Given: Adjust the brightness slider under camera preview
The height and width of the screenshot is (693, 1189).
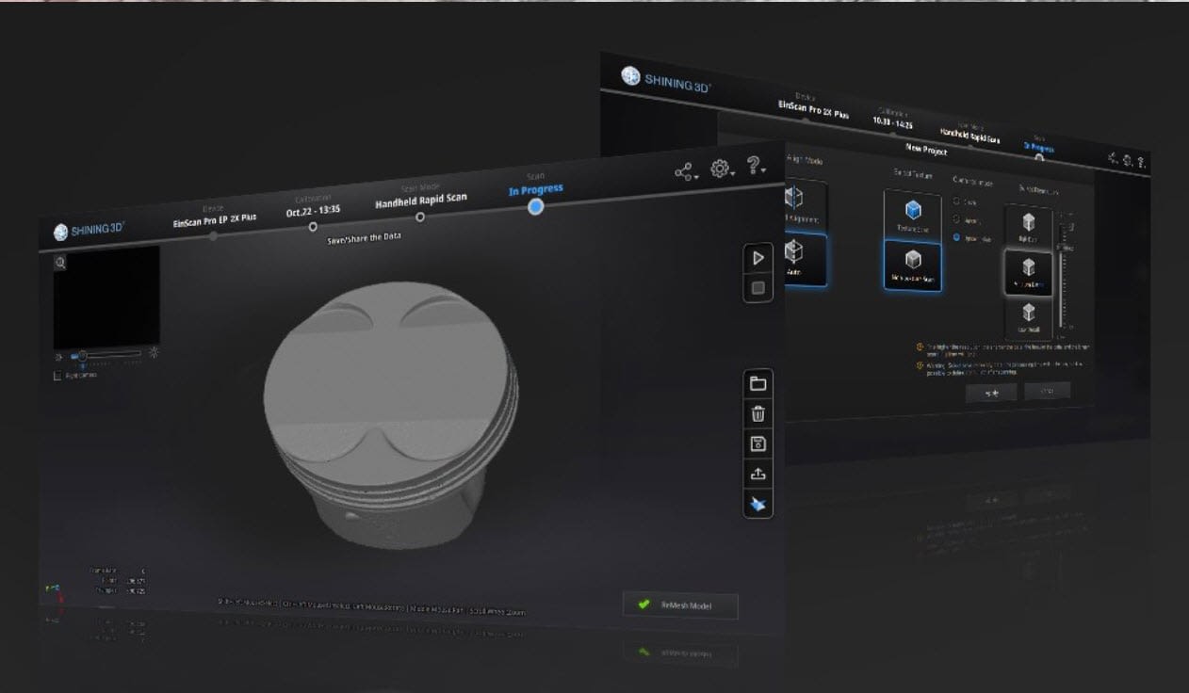Looking at the screenshot, I should pos(83,355).
